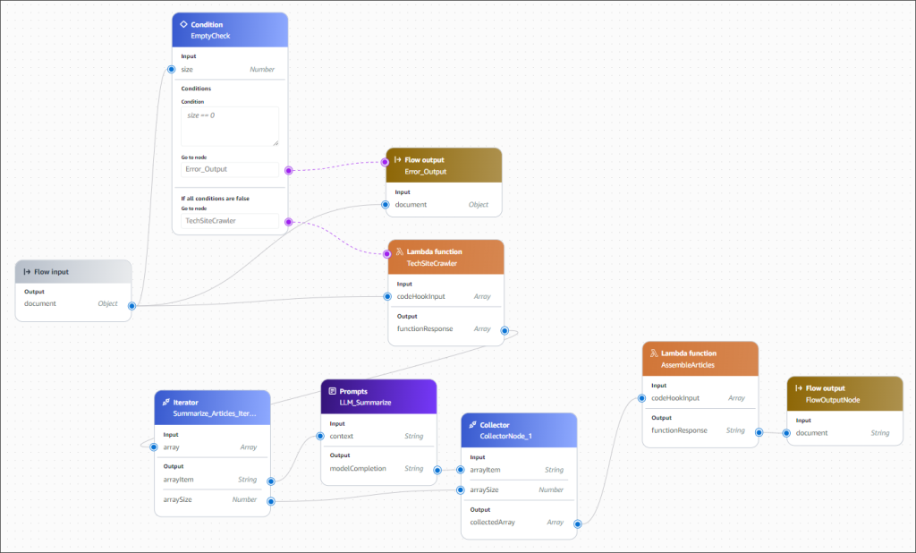Viewport: 916px width, 553px height.
Task: Click the Iterator node icon
Action: [x=165, y=402]
